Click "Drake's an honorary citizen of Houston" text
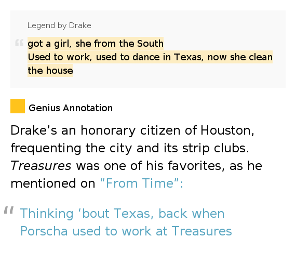 132,130
